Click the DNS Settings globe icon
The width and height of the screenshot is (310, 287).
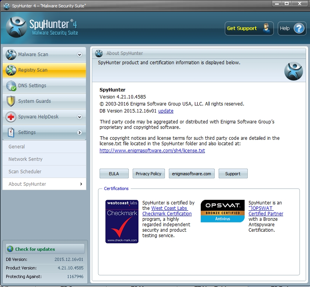[11, 86]
